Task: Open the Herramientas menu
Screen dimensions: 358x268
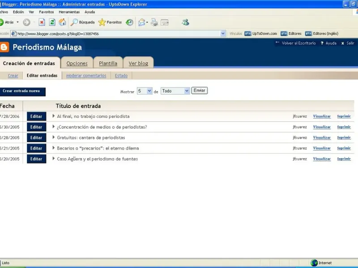Action: coord(69,12)
